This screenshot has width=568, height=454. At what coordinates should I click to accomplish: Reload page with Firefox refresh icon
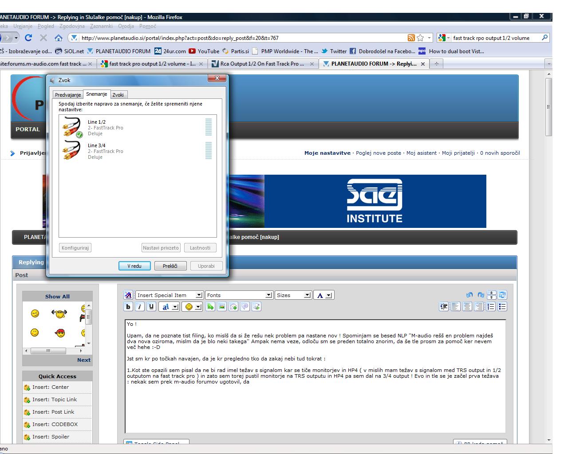28,38
